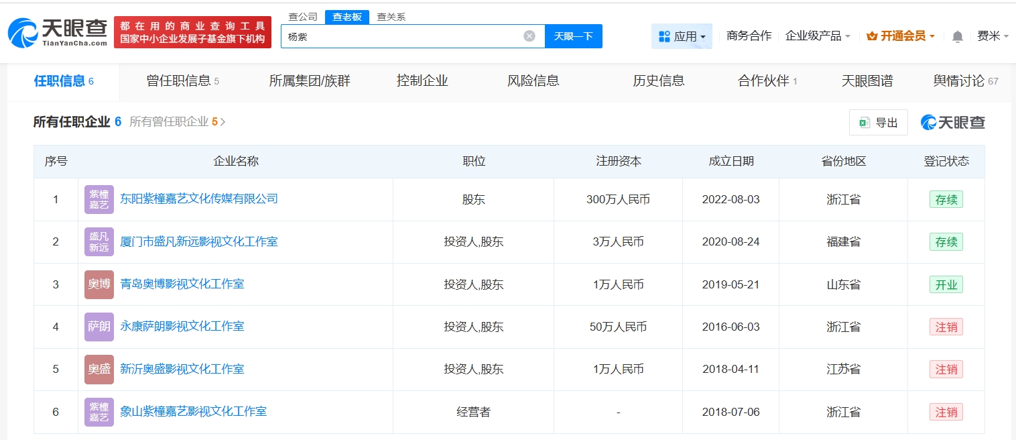This screenshot has height=440, width=1016.
Task: Select the 存续 status for 厦门市盛凡新远影视文化工作室
Action: point(946,241)
